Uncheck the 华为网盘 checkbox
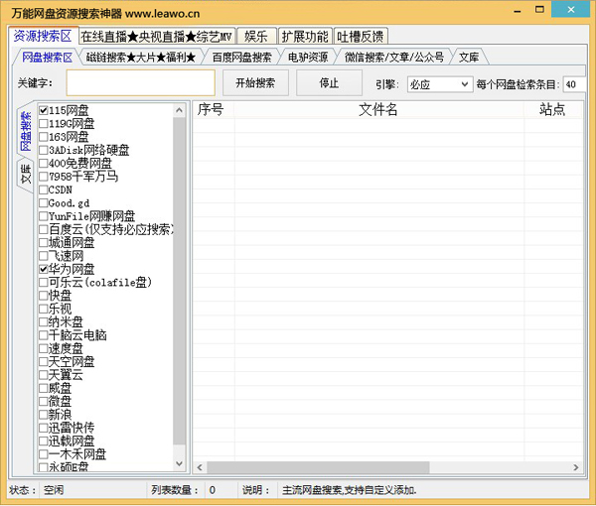 click(x=43, y=269)
